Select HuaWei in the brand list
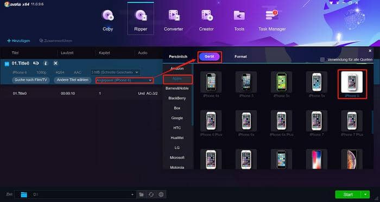 [x=177, y=138]
